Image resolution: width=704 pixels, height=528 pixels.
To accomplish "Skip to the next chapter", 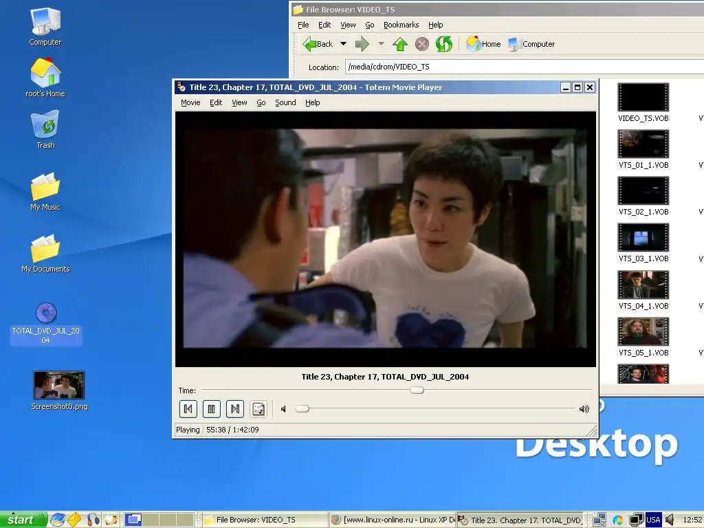I will [x=235, y=409].
